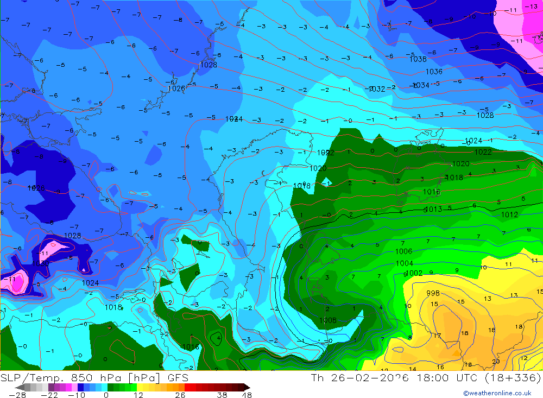Click the dark brown right arrow of color scale
The height and width of the screenshot is (398, 543).
point(247,387)
